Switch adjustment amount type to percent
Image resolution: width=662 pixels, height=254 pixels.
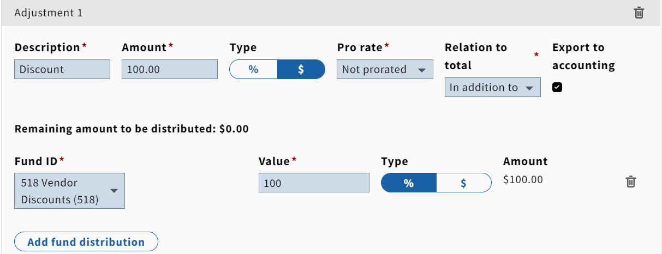point(253,70)
